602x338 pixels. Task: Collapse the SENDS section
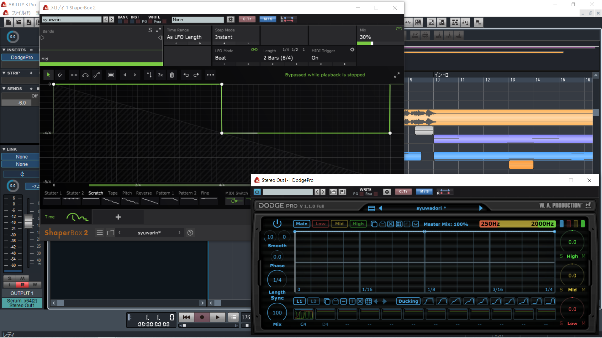(x=4, y=89)
